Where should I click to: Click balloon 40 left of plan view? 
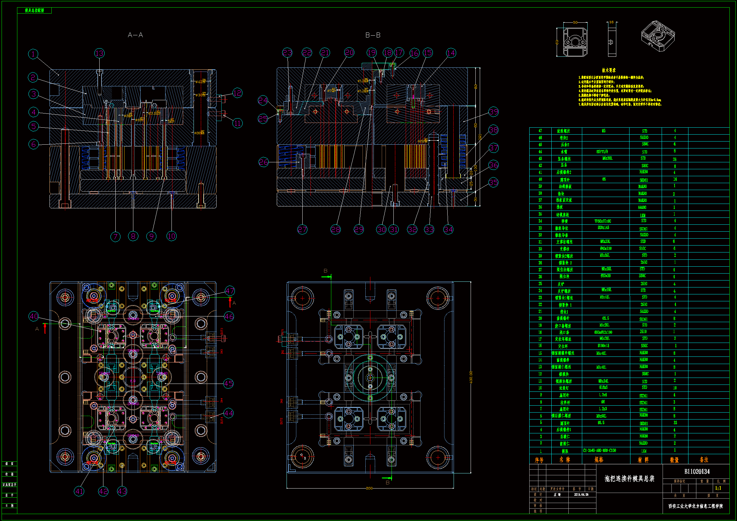(34, 316)
